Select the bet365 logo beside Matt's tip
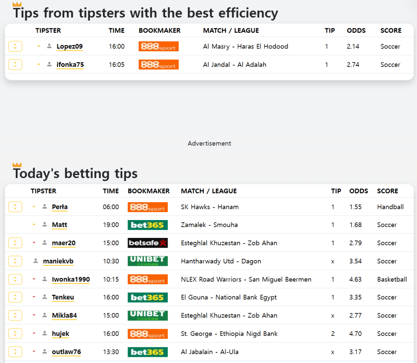 tap(148, 225)
